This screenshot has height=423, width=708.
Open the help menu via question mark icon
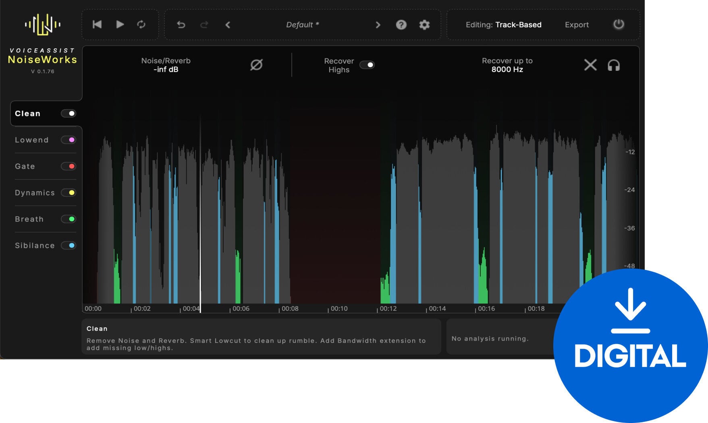point(401,25)
